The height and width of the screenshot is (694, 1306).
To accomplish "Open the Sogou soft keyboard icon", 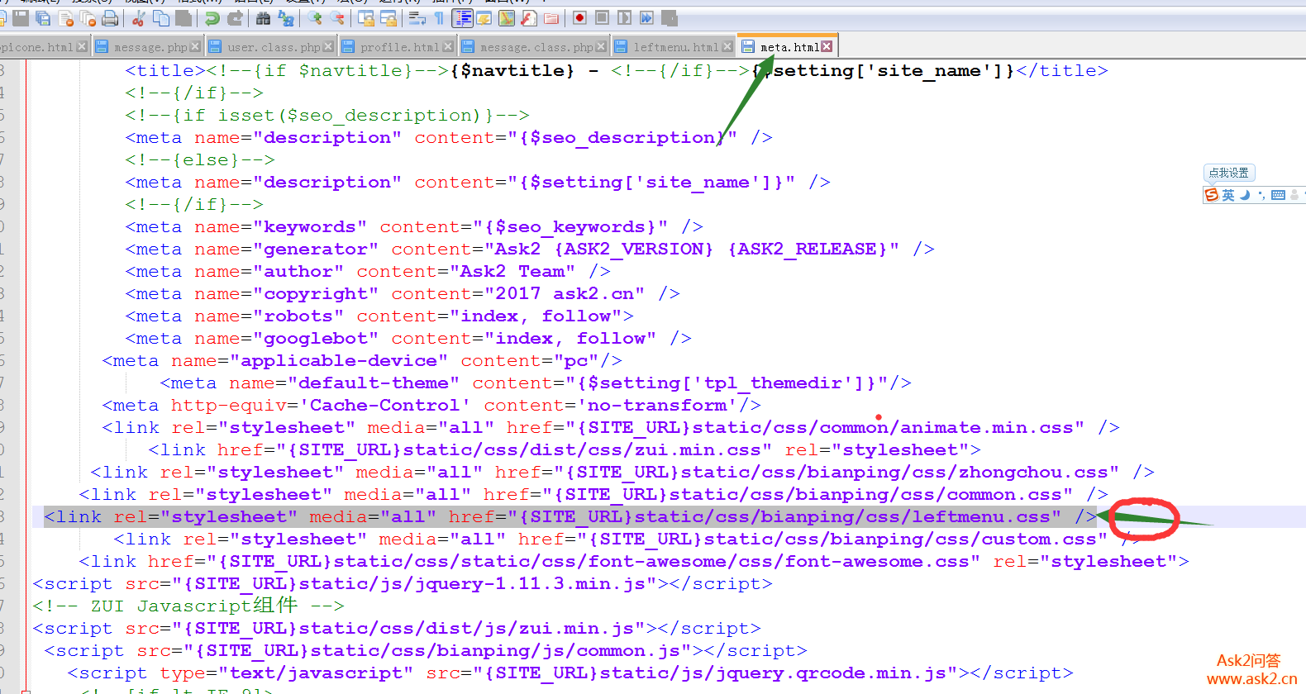I will 1278,195.
